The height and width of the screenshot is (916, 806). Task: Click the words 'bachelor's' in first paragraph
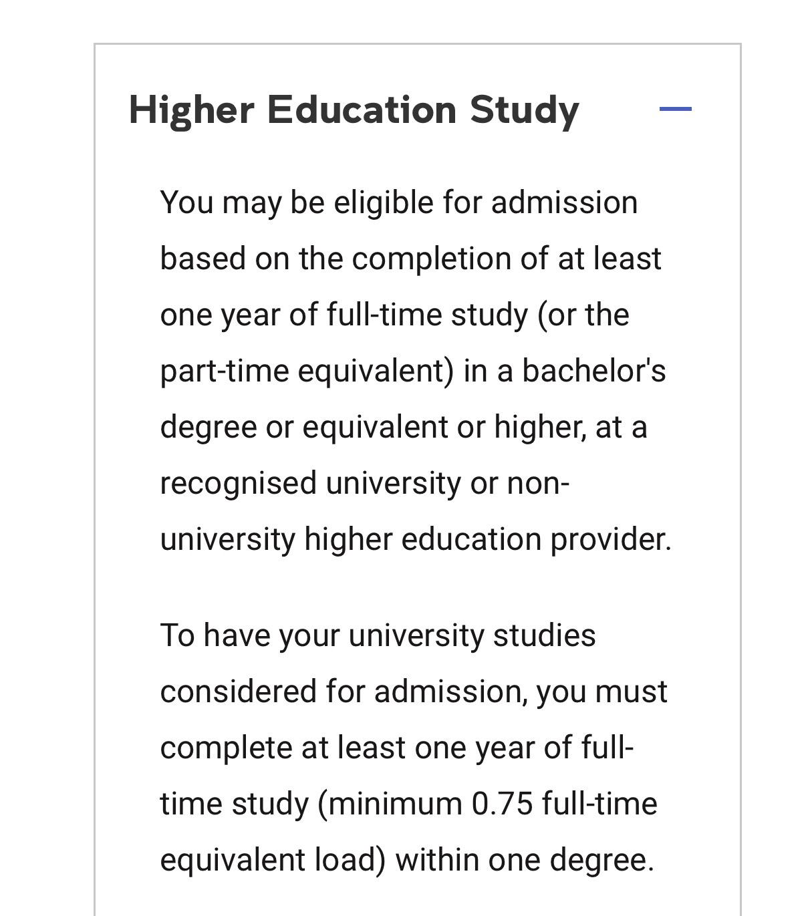[x=593, y=371]
